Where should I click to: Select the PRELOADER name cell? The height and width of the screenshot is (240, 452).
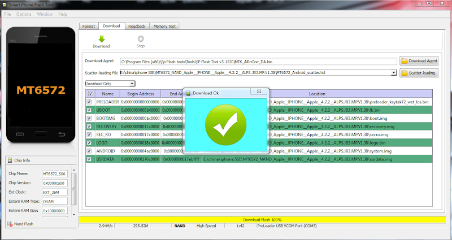point(107,102)
